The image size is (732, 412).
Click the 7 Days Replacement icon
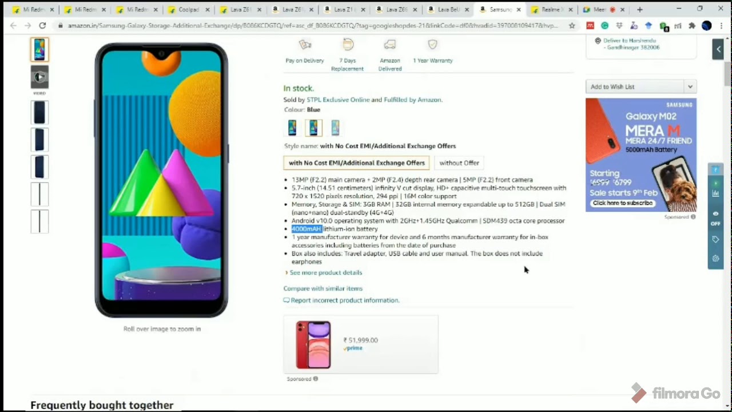click(348, 45)
